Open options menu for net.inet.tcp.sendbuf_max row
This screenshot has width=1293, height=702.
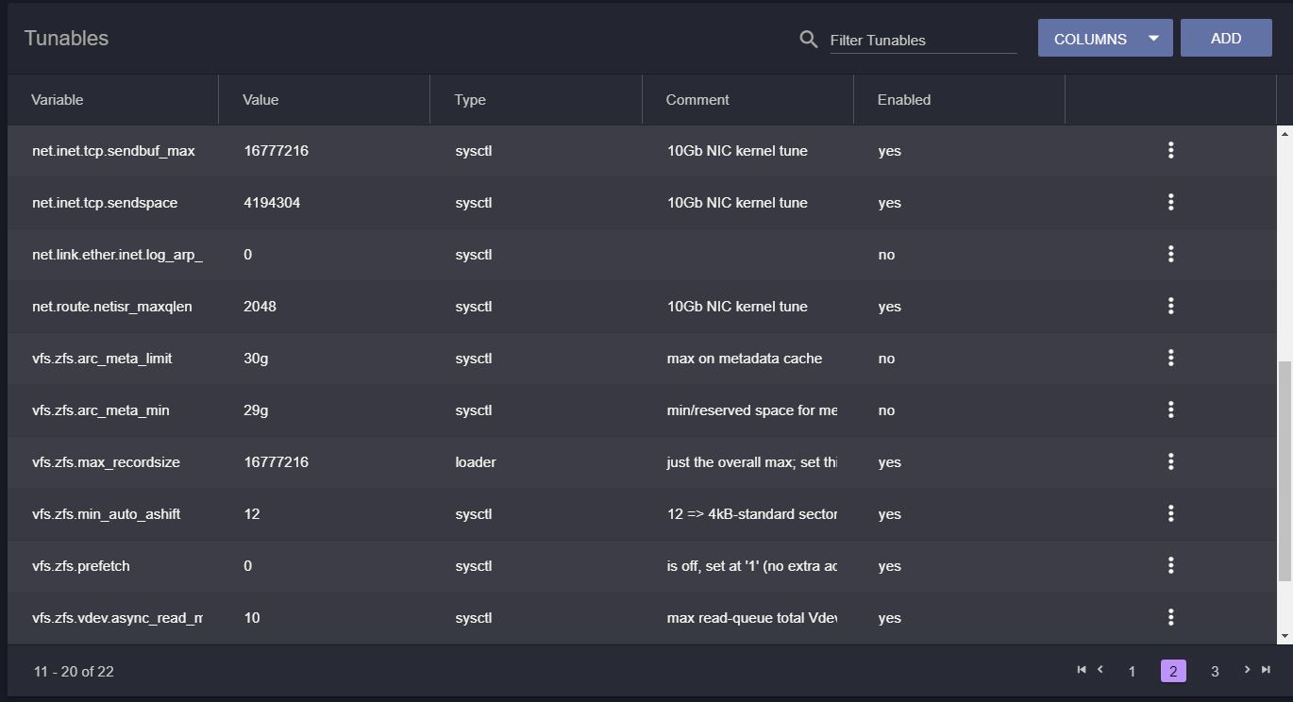pos(1170,150)
